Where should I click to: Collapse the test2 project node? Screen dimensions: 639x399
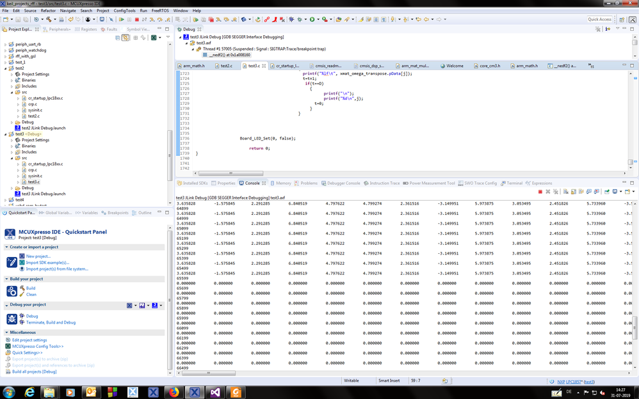coord(5,68)
